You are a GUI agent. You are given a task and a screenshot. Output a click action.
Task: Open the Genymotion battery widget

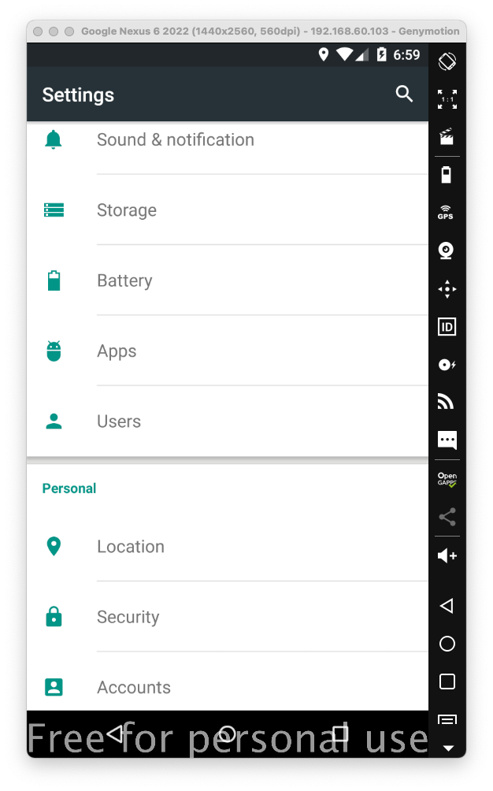tap(447, 175)
